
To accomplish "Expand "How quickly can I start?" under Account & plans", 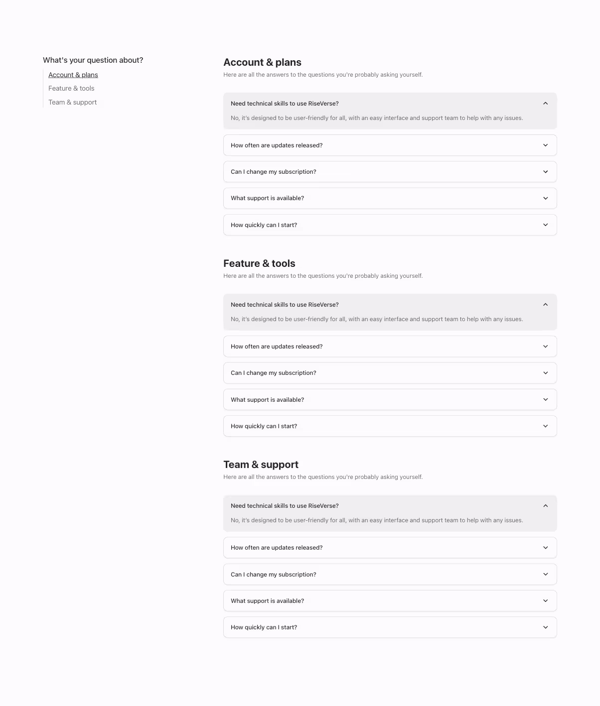I will pos(390,225).
